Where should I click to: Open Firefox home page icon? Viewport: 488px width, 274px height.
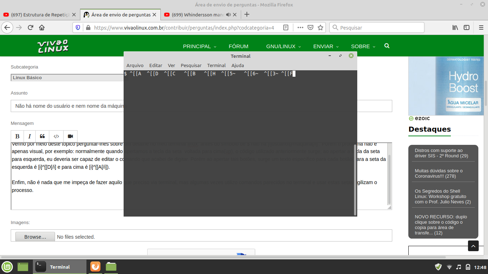[42, 27]
